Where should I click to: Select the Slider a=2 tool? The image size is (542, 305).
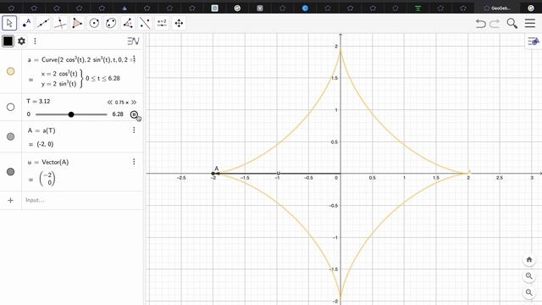pos(162,23)
